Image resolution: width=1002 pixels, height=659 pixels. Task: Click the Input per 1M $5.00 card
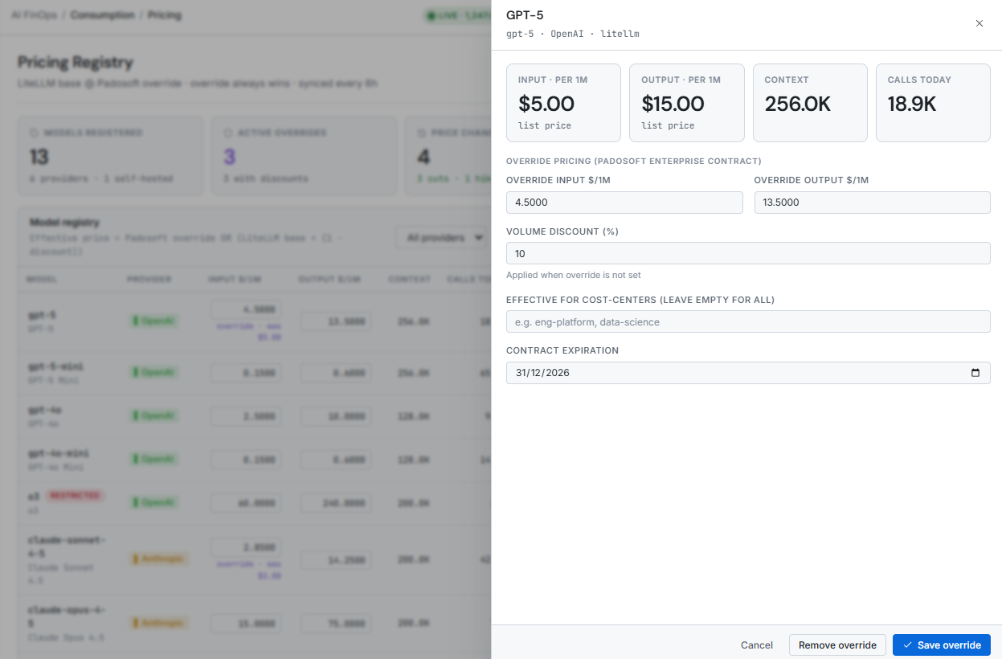[563, 103]
